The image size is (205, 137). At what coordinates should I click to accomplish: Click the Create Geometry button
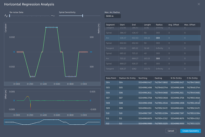point(190,131)
